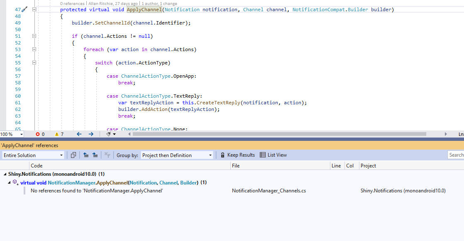Open Code Cleanup broom icon options
Image resolution: width=464 pixels, height=241 pixels.
[x=109, y=134]
